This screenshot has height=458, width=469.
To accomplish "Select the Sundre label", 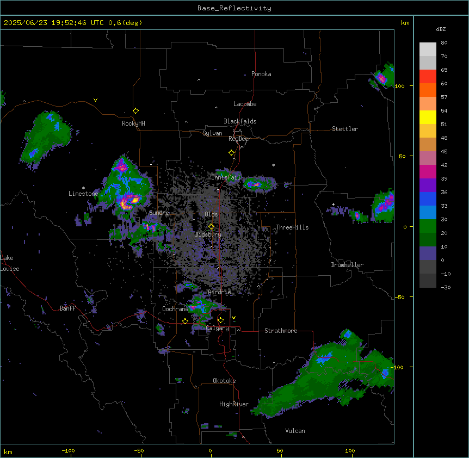I will point(159,213).
